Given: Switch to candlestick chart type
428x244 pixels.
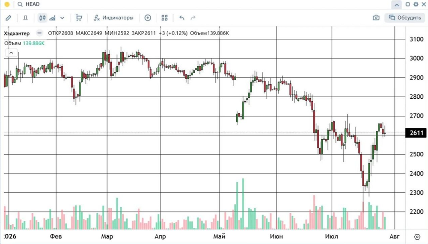Looking at the screenshot, I should (x=42, y=18).
